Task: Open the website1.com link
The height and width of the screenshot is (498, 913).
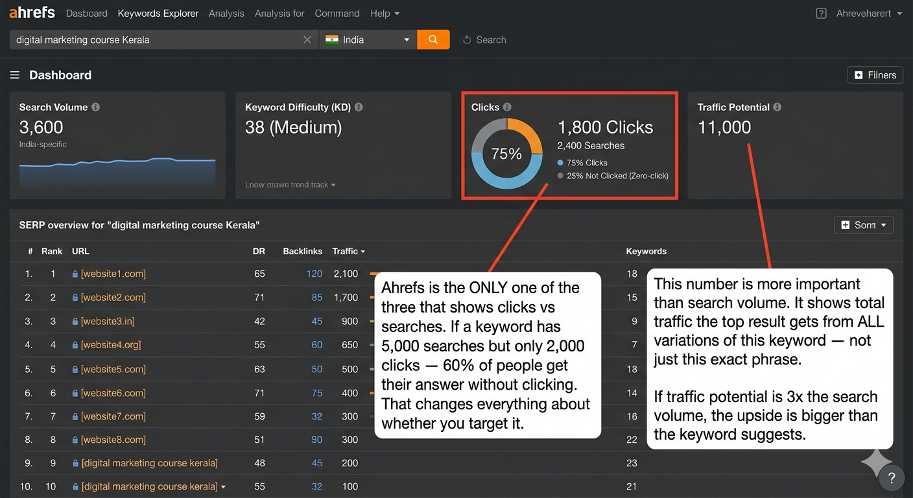Action: 113,274
